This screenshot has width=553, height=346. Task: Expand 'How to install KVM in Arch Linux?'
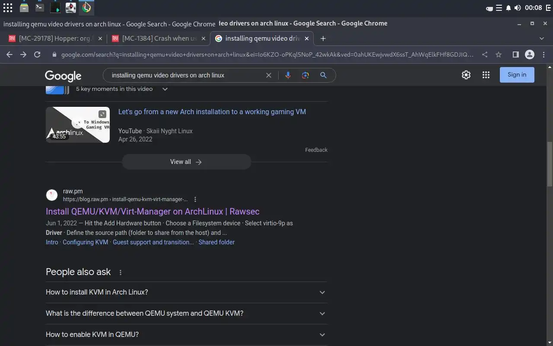[x=186, y=292]
